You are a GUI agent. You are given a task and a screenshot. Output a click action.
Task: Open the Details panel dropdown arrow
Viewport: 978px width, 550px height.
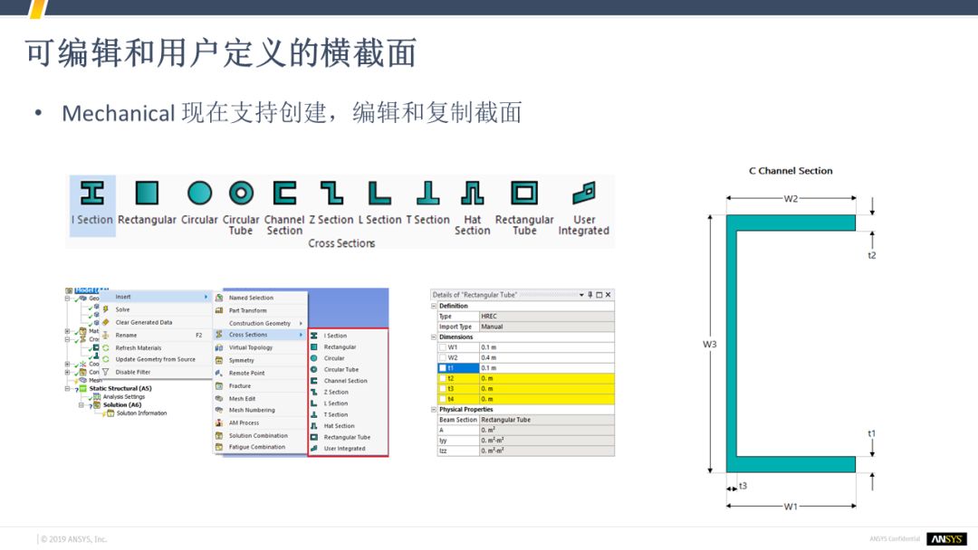(x=581, y=295)
